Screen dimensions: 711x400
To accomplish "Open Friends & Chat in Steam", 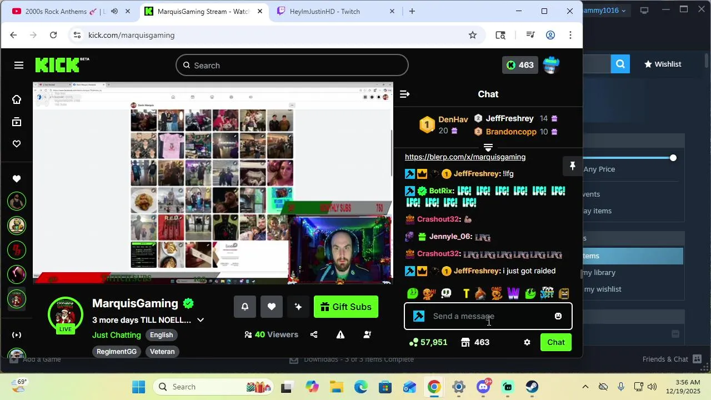I will click(672, 359).
